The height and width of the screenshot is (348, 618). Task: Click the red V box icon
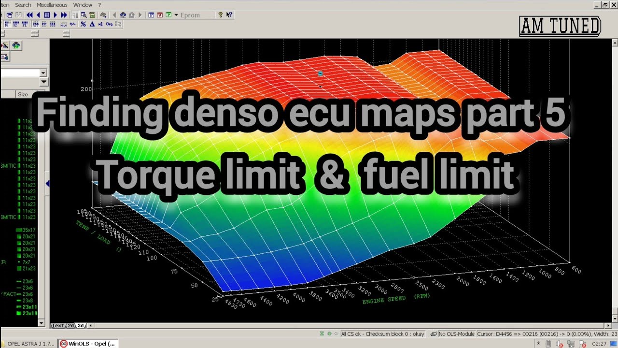(160, 15)
